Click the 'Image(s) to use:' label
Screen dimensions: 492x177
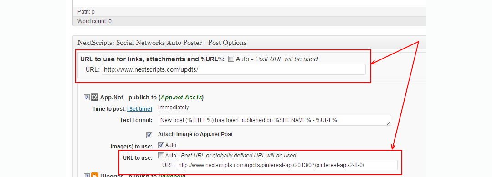click(x=132, y=146)
